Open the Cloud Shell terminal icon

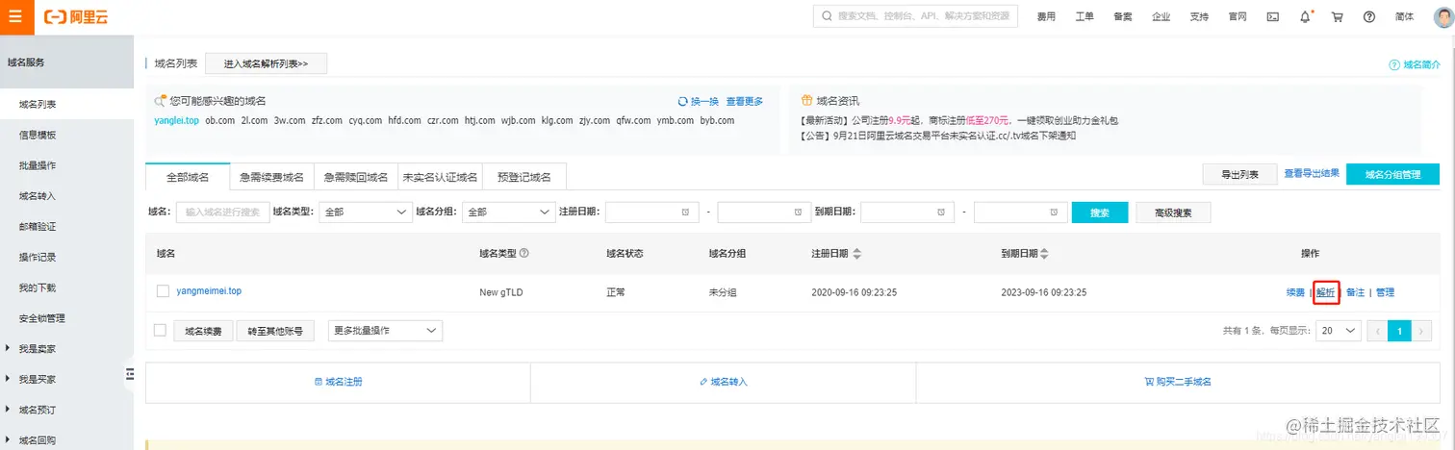tap(1272, 16)
